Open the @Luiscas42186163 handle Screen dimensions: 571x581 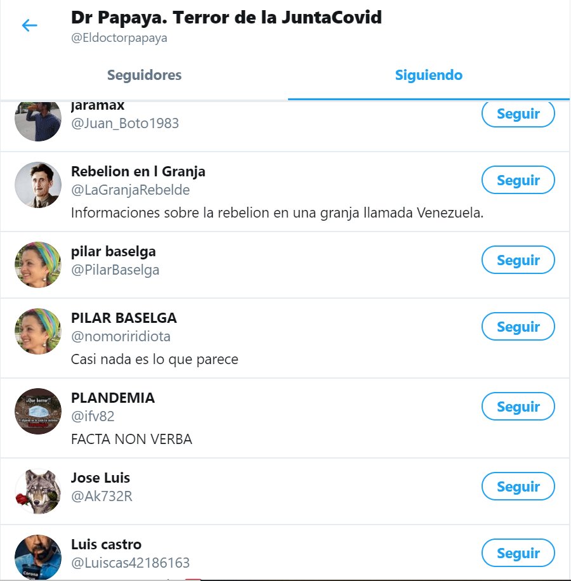click(x=131, y=563)
